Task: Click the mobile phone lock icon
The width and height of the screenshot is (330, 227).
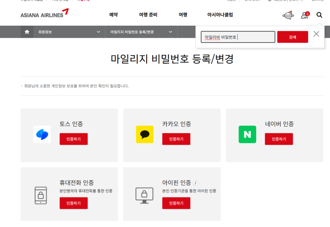Action: (x=41, y=195)
